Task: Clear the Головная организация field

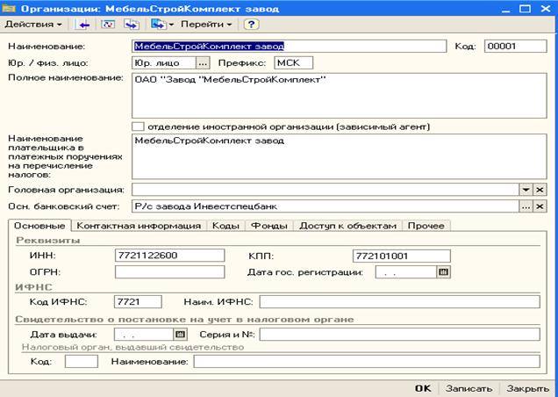Action: coord(540,190)
